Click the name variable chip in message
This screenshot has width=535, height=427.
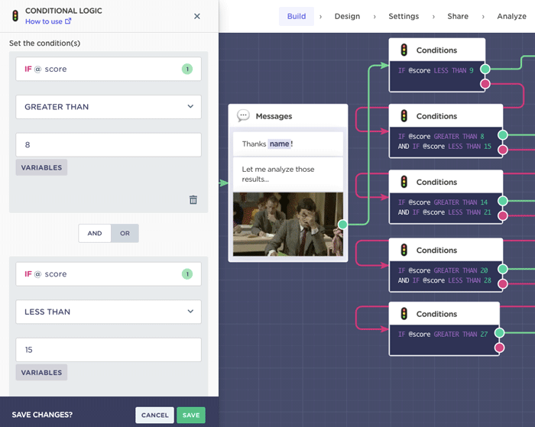(279, 144)
